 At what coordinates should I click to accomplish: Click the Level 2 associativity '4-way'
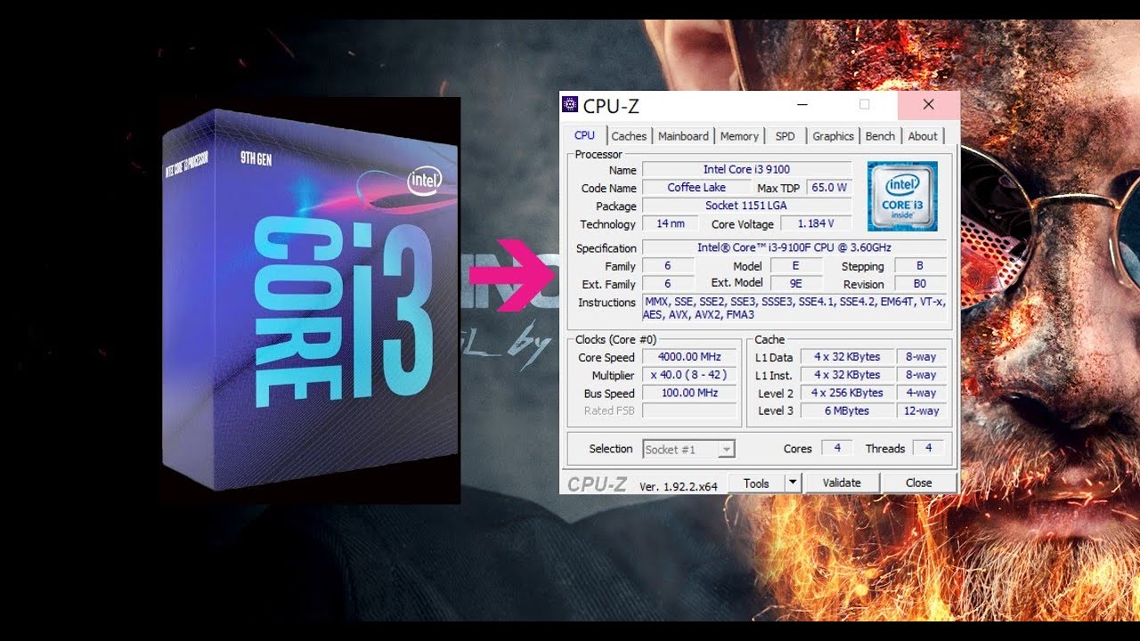[921, 393]
